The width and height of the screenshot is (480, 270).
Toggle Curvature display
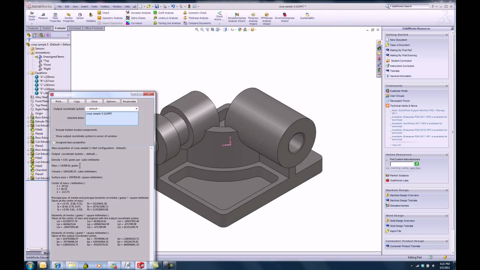click(134, 23)
